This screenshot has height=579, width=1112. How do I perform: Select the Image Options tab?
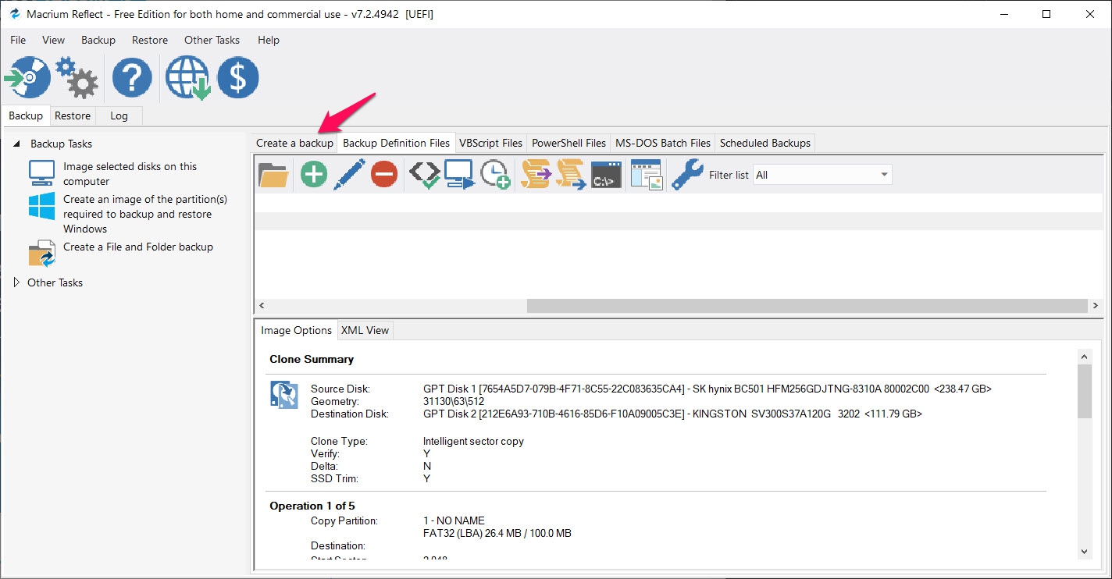297,330
